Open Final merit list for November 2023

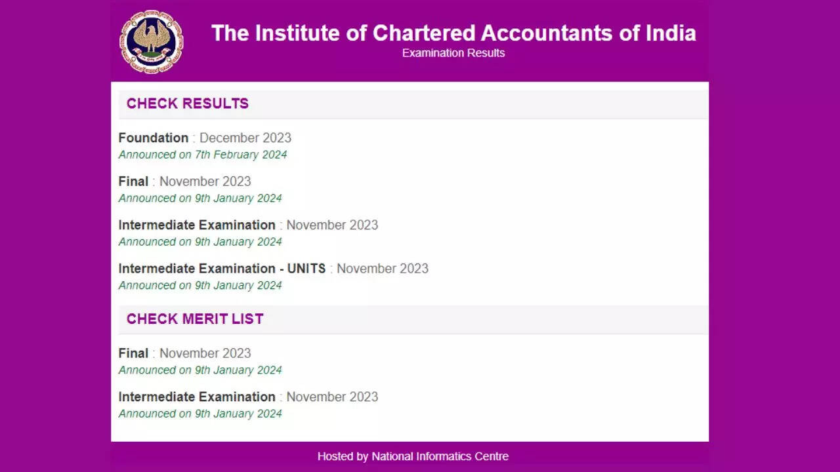pos(133,353)
